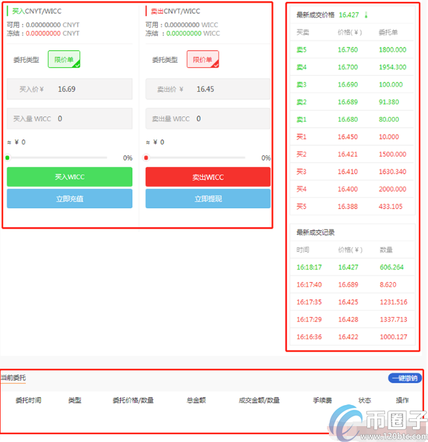
Task: Click order quantity 1800.000 in 卖5 row
Action: tap(392, 50)
